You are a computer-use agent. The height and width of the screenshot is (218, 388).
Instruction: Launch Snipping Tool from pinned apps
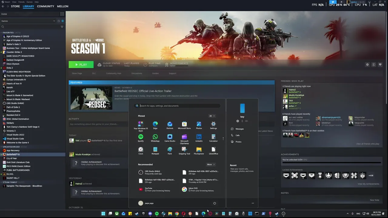[x=184, y=150]
